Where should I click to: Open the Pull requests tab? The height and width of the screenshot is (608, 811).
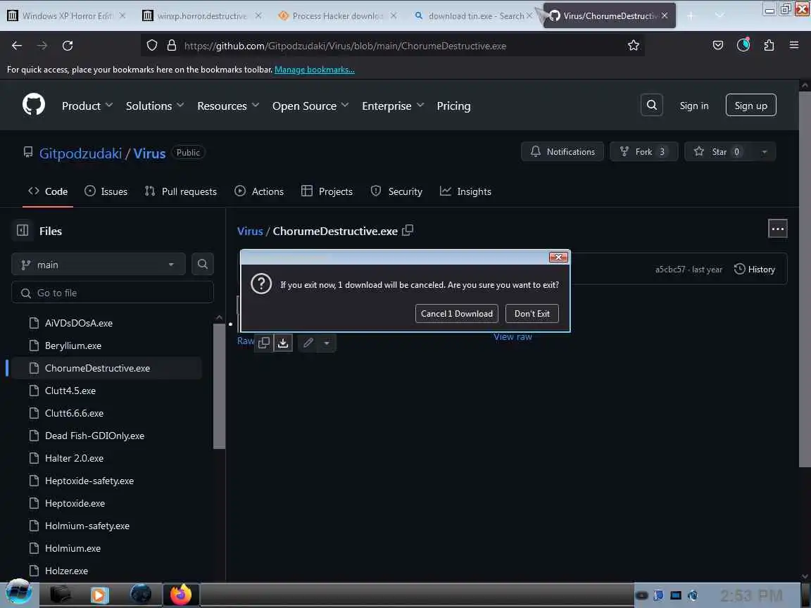click(180, 191)
